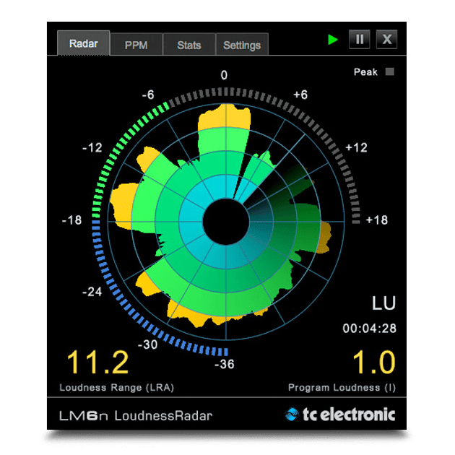Click the +12 scale label
This screenshot has height=455, width=455.
[x=356, y=148]
